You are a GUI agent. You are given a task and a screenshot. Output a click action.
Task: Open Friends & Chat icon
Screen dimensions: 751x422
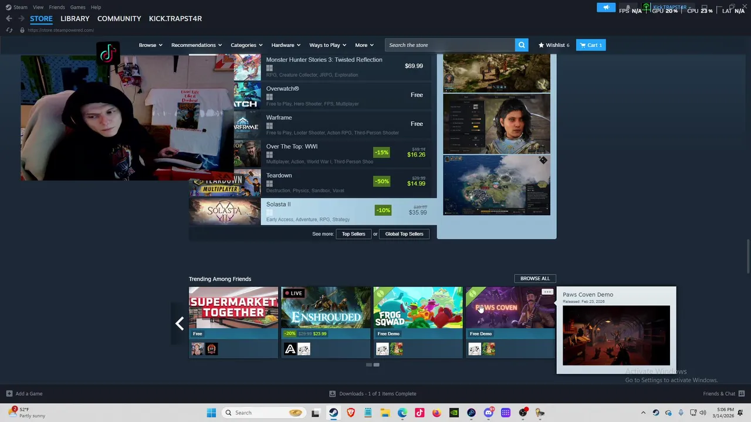point(742,394)
